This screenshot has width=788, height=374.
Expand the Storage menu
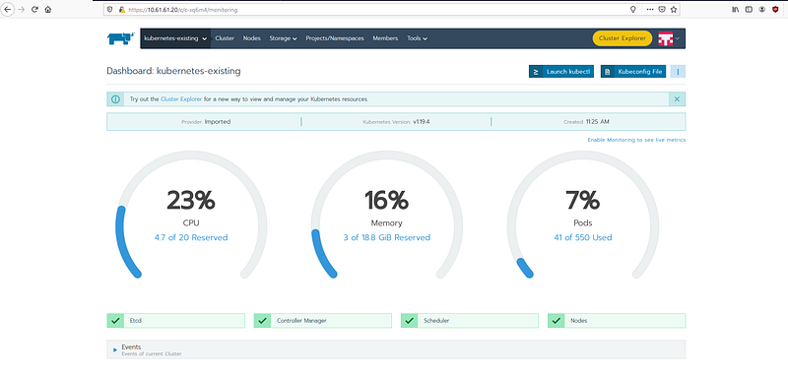[x=283, y=38]
